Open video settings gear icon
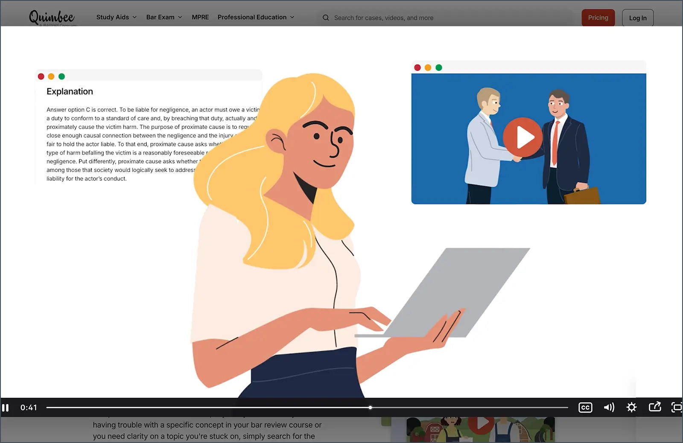The image size is (683, 443). (631, 408)
